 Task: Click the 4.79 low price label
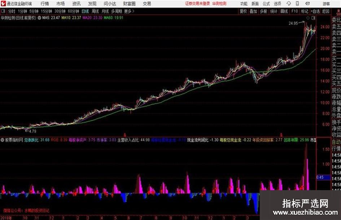pyautogui.click(x=33, y=131)
